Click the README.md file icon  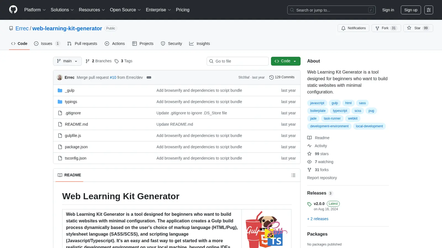(60, 124)
